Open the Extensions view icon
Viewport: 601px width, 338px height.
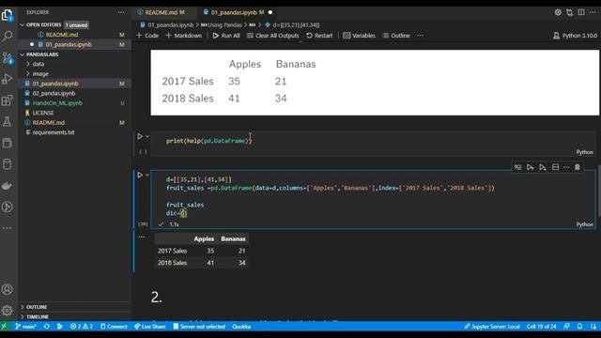pyautogui.click(x=7, y=100)
